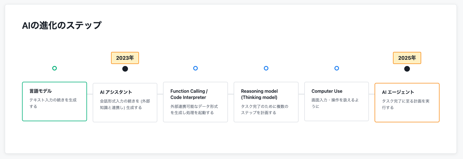Image resolution: width=463 pixels, height=159 pixels.
Task: Click the blue dot above Computer Use card
Action: (337, 68)
